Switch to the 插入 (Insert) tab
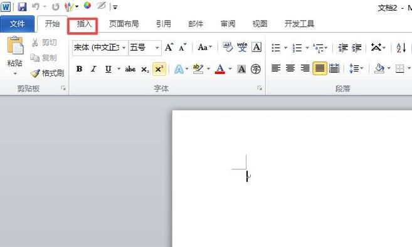The width and height of the screenshot is (412, 247). [x=84, y=24]
